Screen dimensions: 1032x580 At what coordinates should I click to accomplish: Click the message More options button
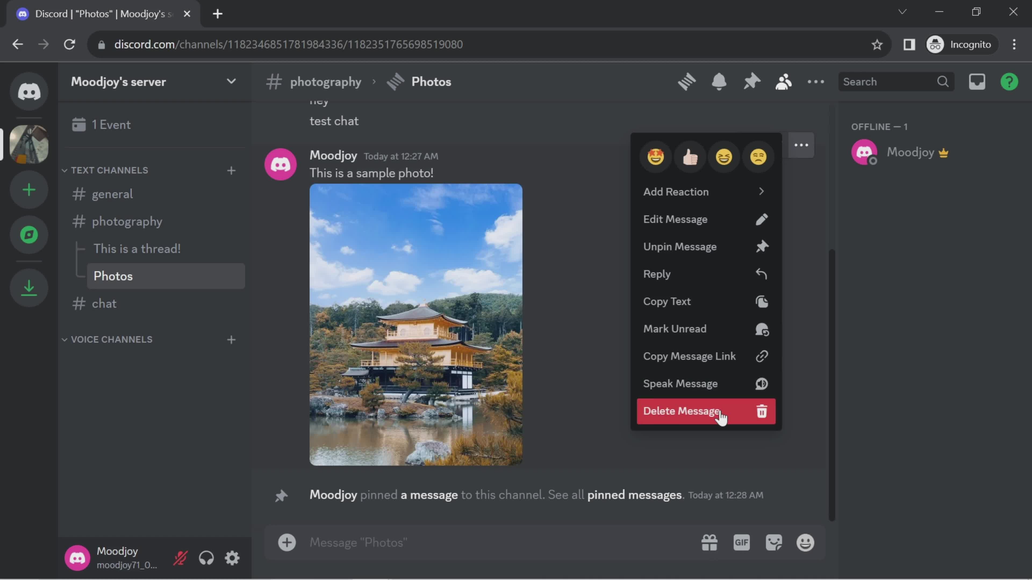click(x=801, y=145)
